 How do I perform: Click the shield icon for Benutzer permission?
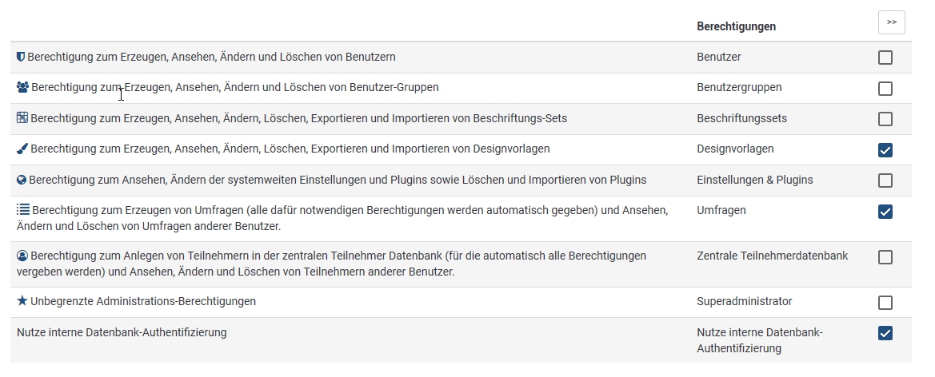pyautogui.click(x=21, y=58)
